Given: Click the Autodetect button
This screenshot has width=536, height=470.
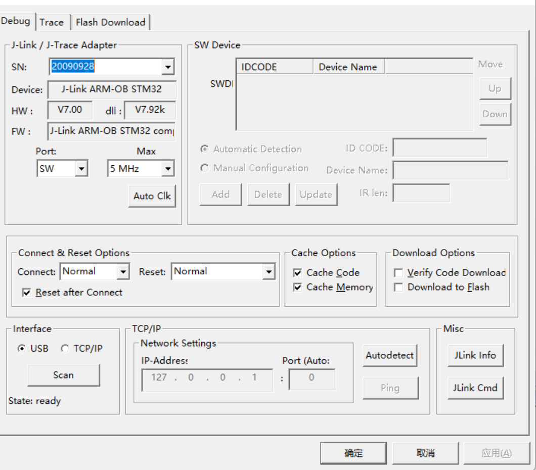Looking at the screenshot, I should coord(390,356).
